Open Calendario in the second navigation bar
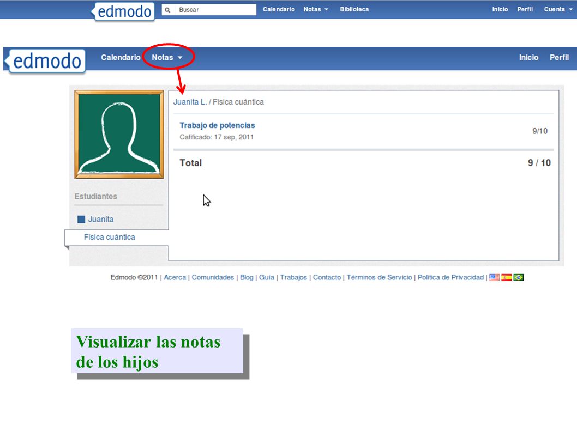Image resolution: width=577 pixels, height=432 pixels. (x=121, y=57)
